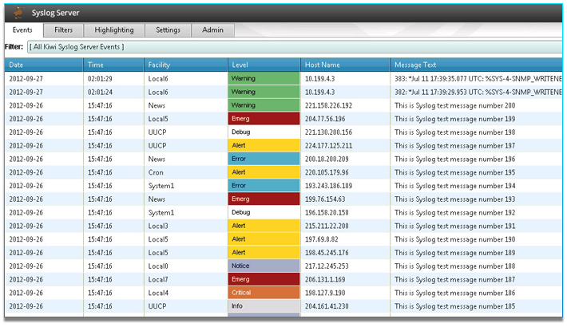
Task: Click the Facility column header
Action: (x=185, y=65)
